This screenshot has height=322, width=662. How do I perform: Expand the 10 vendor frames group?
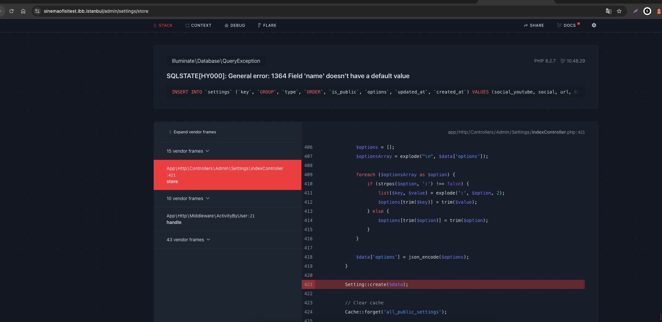(x=188, y=198)
